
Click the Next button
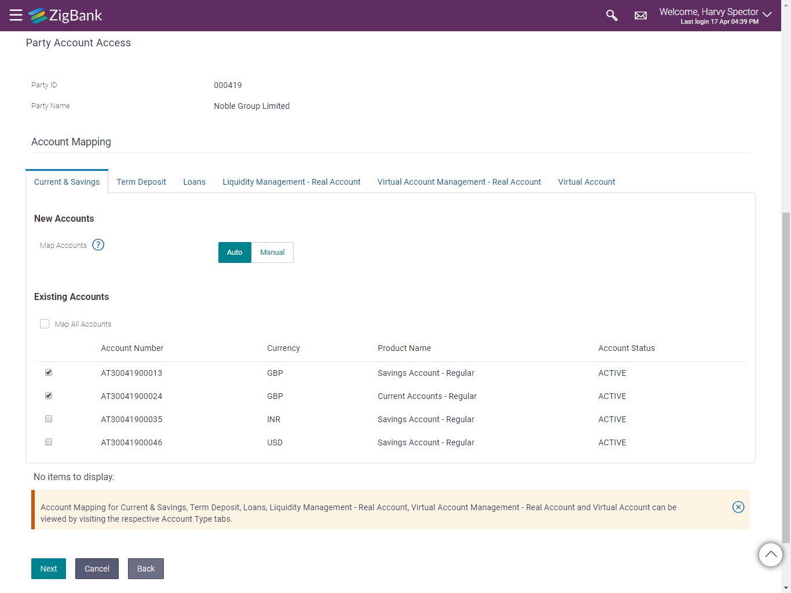(x=49, y=569)
